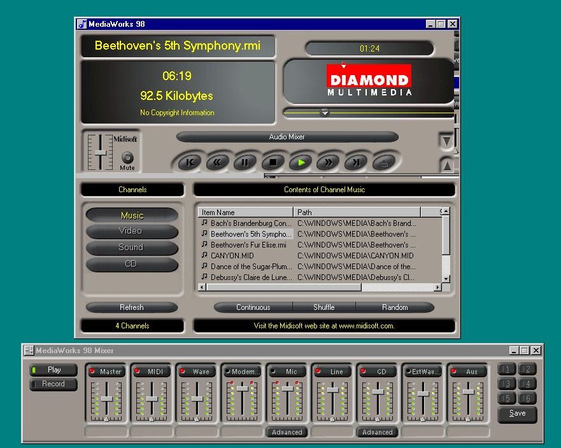The height and width of the screenshot is (448, 561).
Task: Skip to next track button
Action: (355, 163)
